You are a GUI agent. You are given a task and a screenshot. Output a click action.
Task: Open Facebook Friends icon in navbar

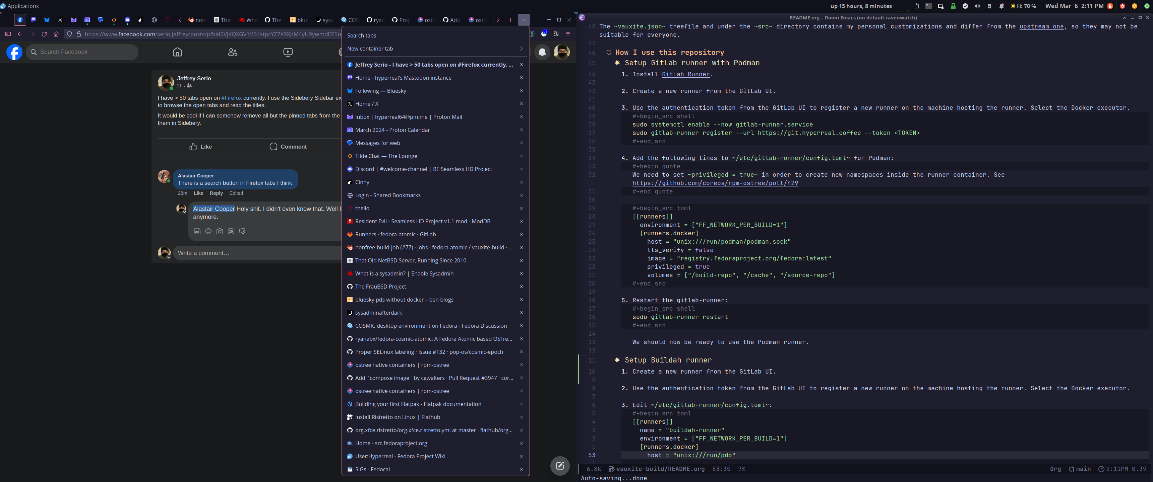click(x=232, y=52)
